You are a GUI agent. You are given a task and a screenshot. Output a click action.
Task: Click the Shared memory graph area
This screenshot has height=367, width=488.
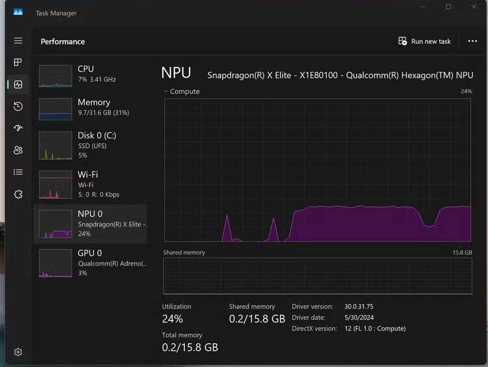318,276
